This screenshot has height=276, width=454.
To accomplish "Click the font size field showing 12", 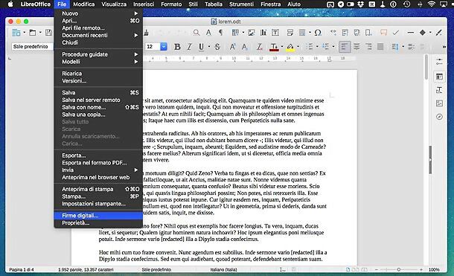I will [x=153, y=47].
